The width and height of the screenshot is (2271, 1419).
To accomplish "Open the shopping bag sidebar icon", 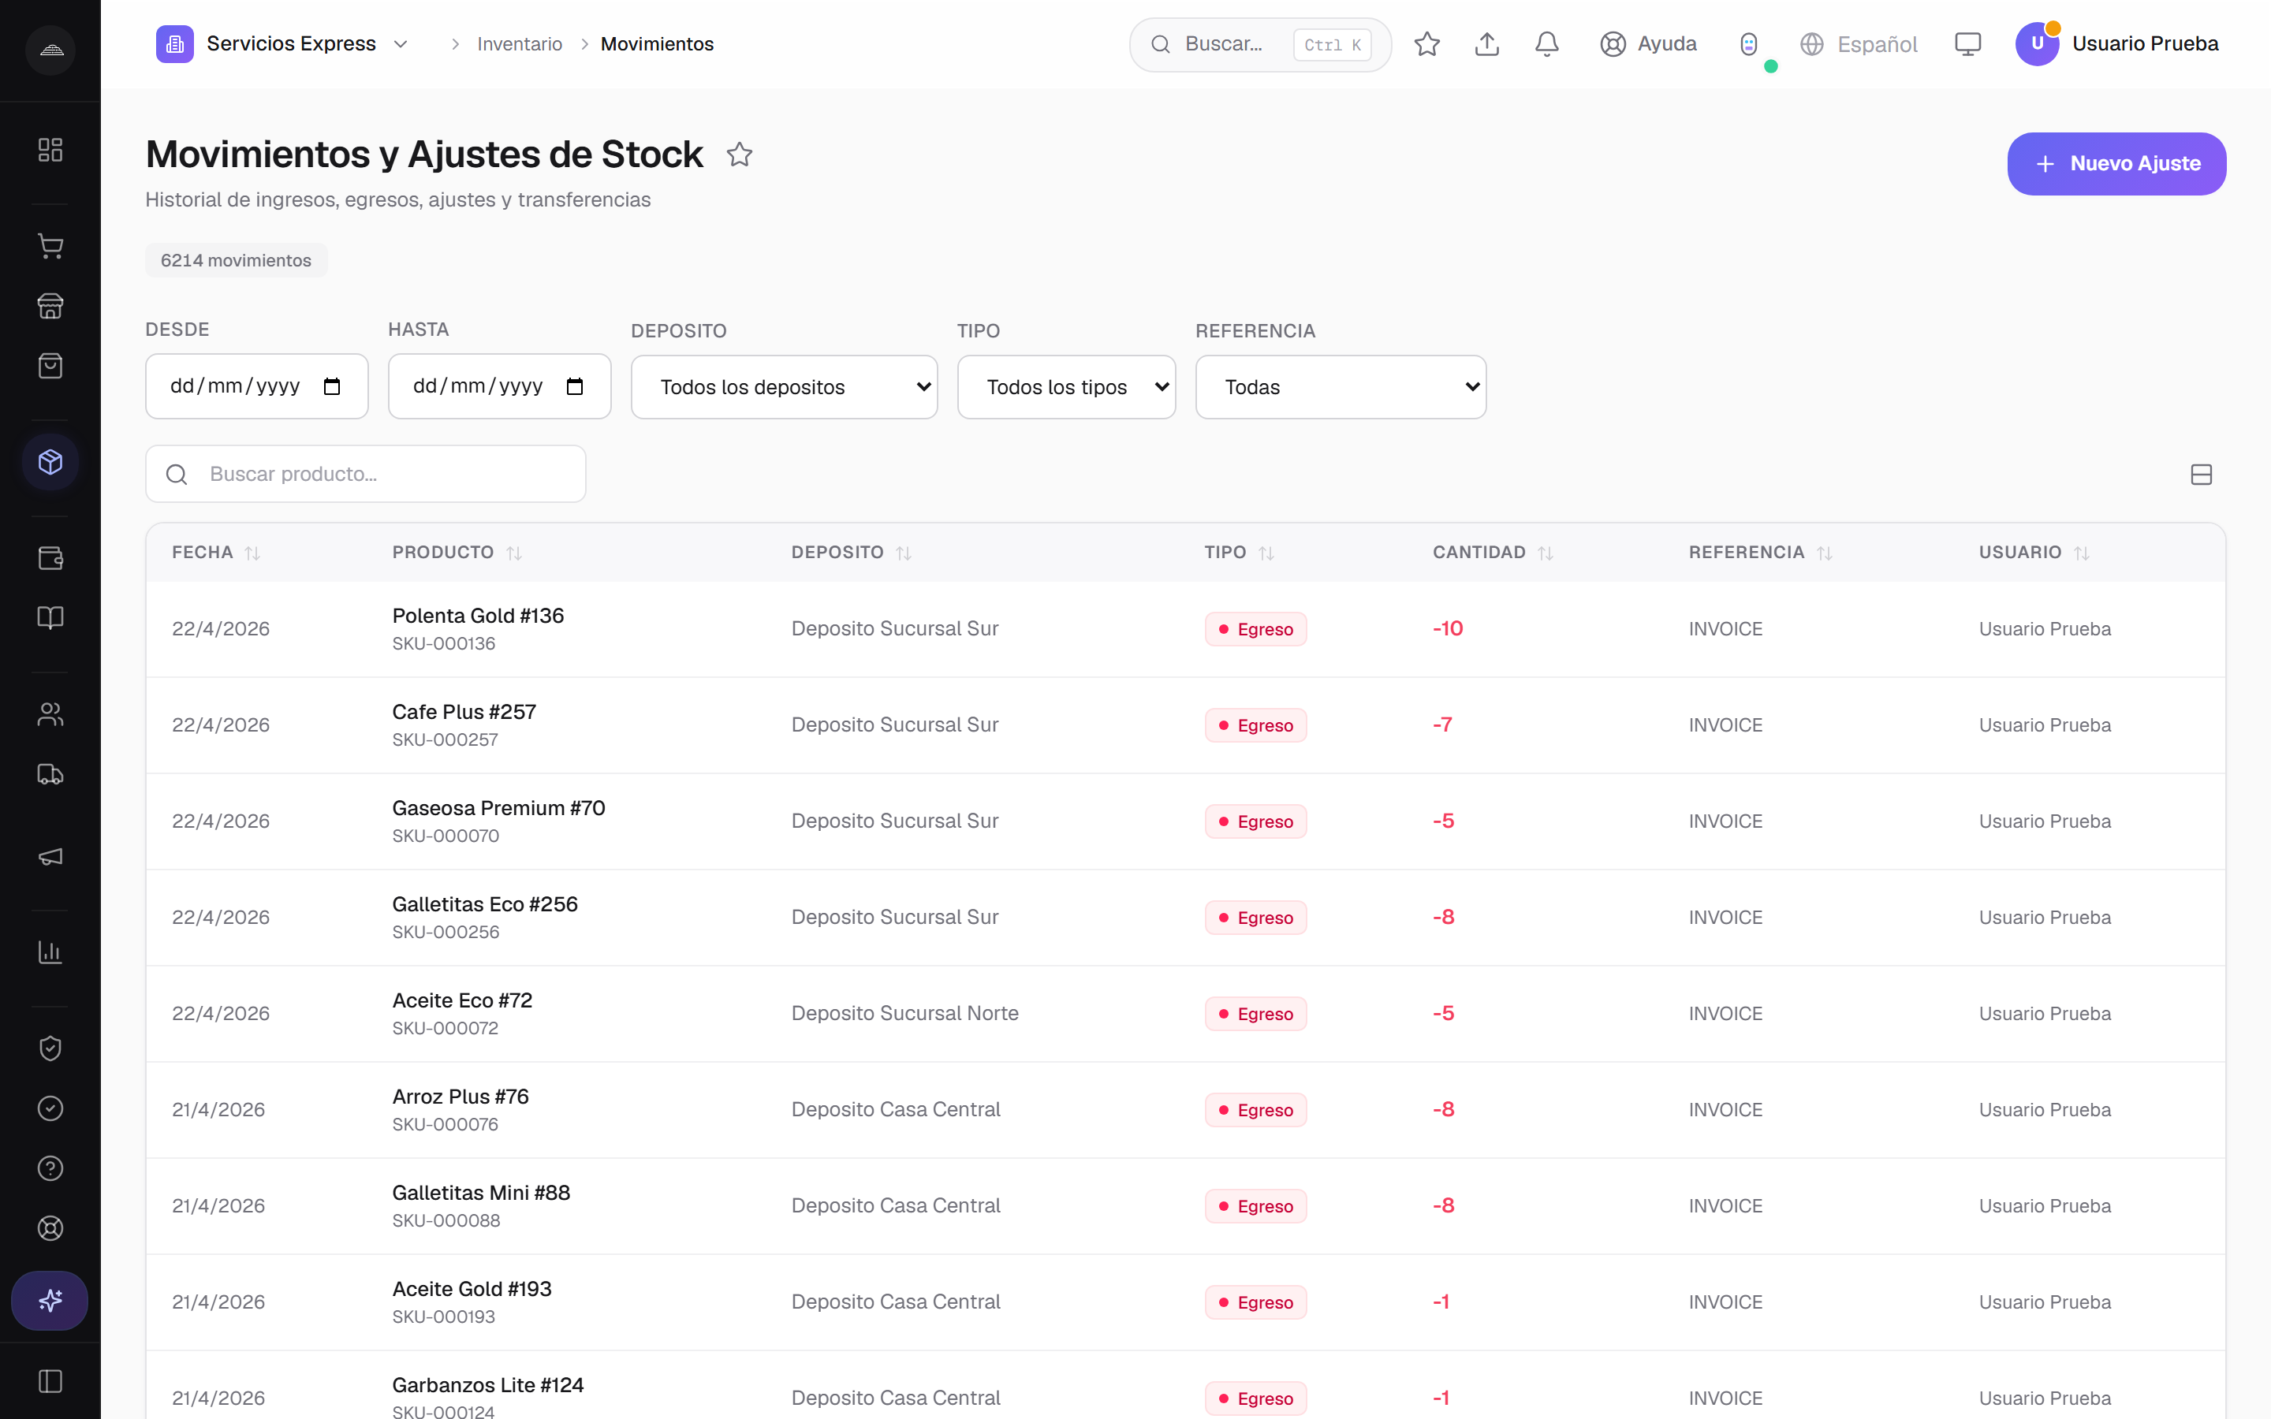I will tap(50, 366).
